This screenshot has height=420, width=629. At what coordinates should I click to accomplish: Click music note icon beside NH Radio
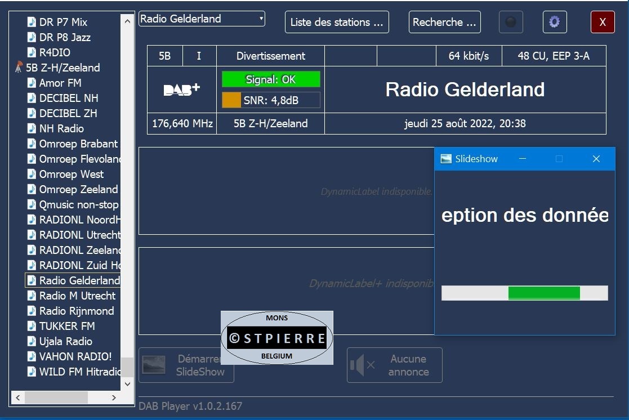tap(32, 128)
